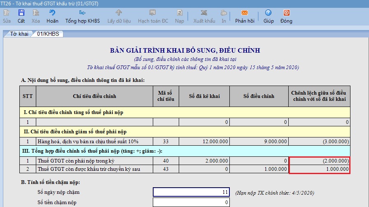
Task: Click the Xuất khẩu Excel export icon
Action: point(204,13)
